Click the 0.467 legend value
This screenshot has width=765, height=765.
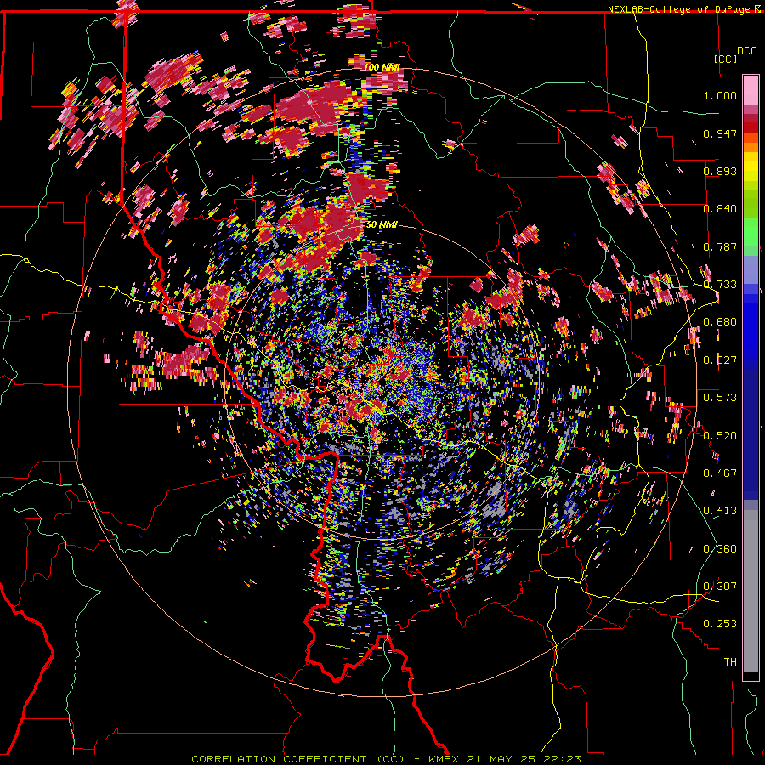tap(720, 473)
